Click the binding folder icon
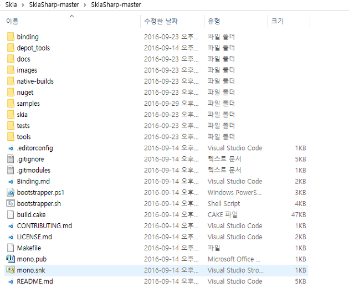The width and height of the screenshot is (349, 298). [x=11, y=37]
